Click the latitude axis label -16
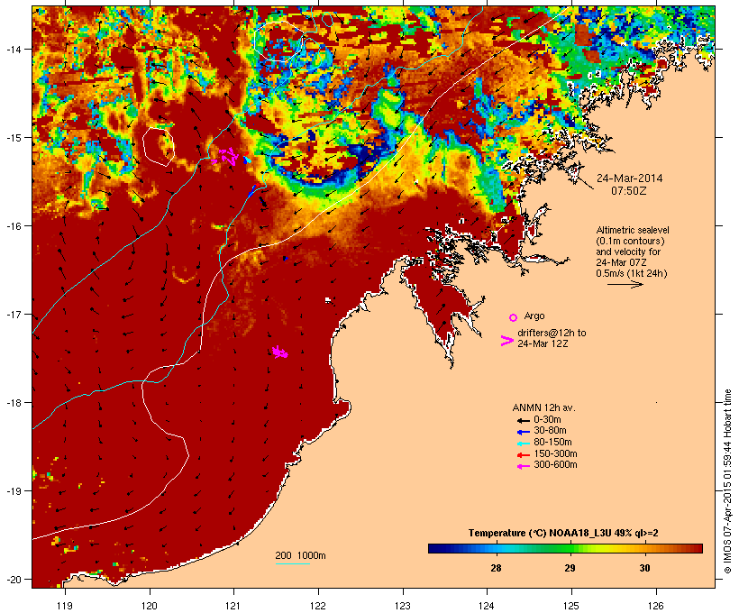This screenshot has height=613, width=739. pyautogui.click(x=13, y=226)
